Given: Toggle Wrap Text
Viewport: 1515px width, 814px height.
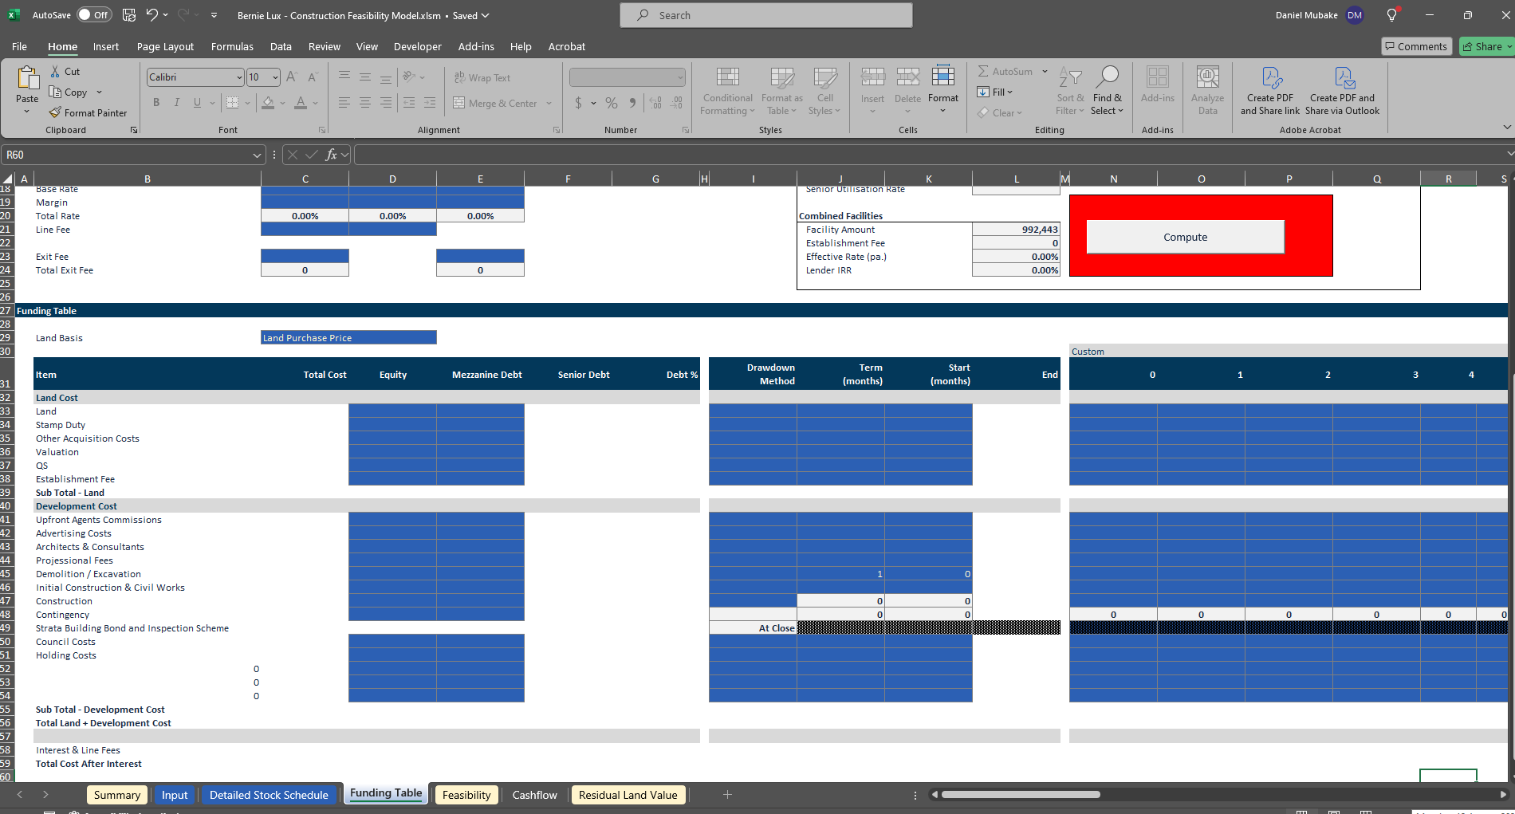Looking at the screenshot, I should tap(482, 77).
